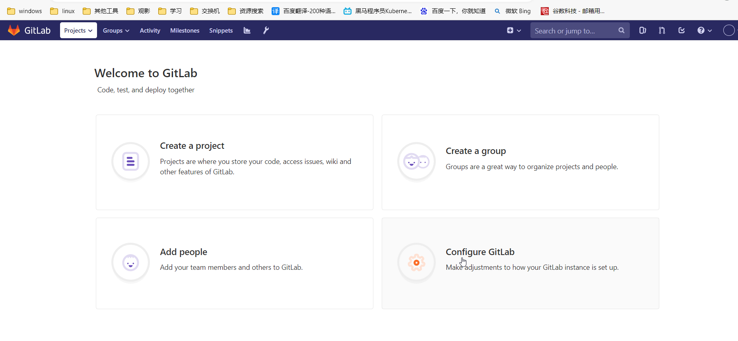This screenshot has height=341, width=738.
Task: Open the 微软 Bing bookmark
Action: pos(512,11)
